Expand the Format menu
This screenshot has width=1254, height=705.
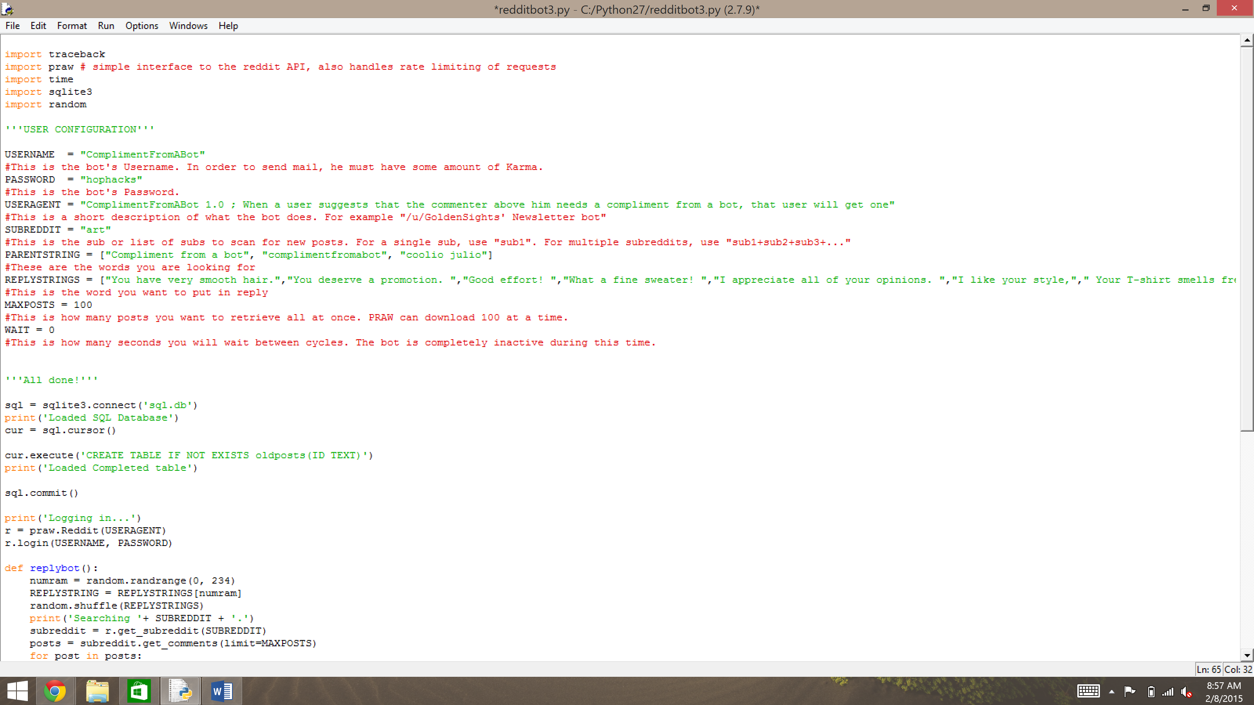click(72, 26)
